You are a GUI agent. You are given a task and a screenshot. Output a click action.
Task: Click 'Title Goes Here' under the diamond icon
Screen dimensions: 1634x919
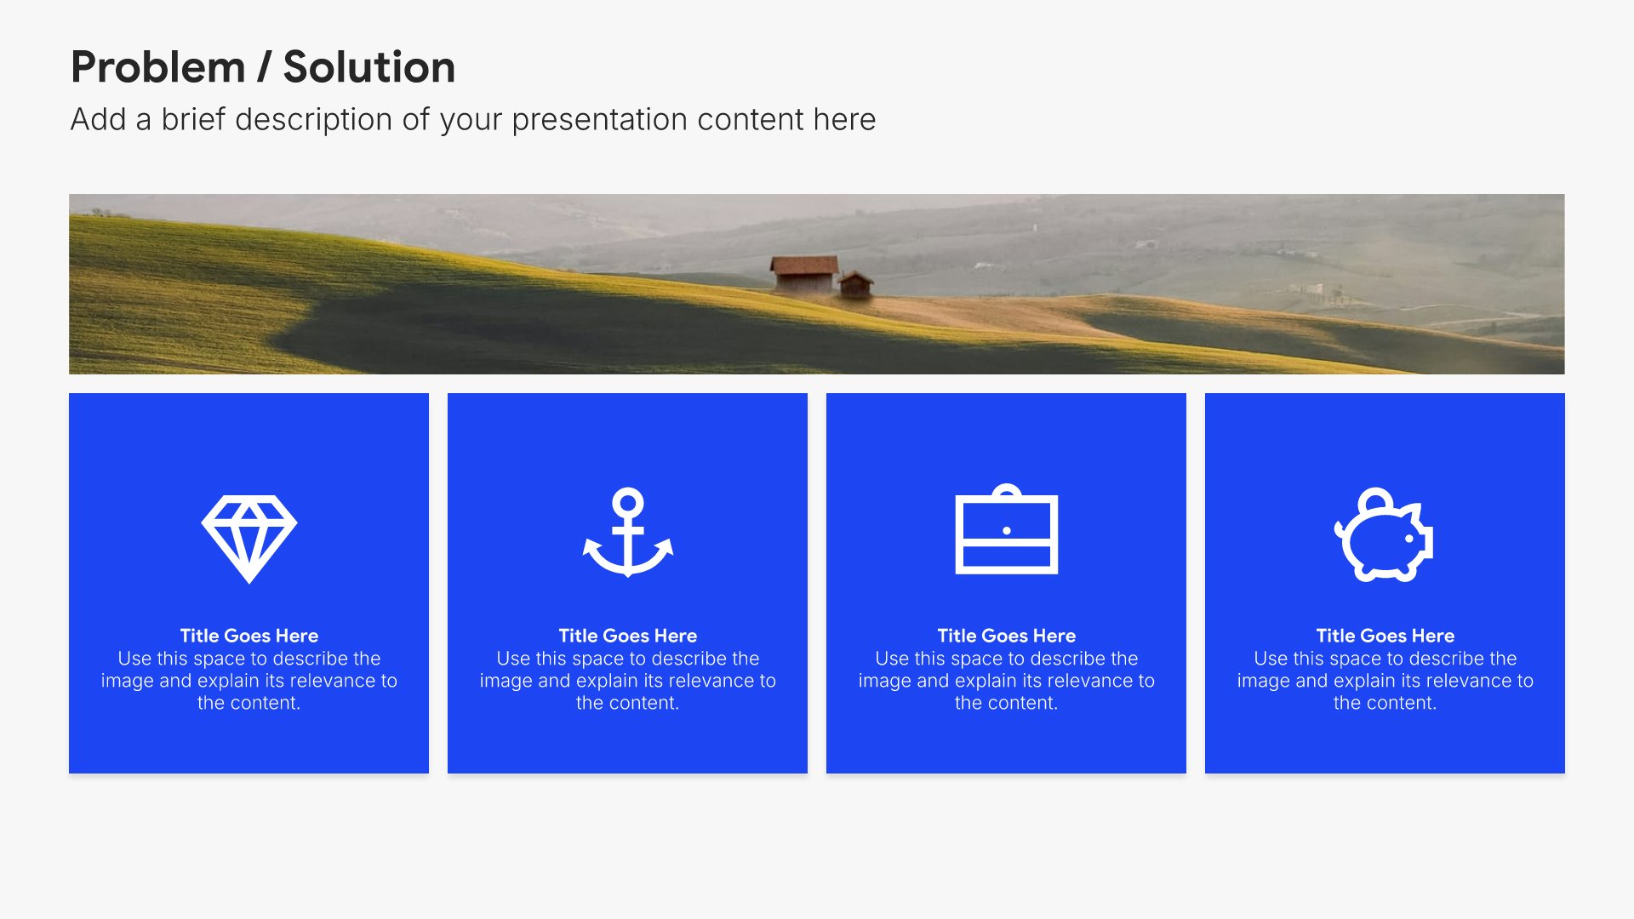249,636
